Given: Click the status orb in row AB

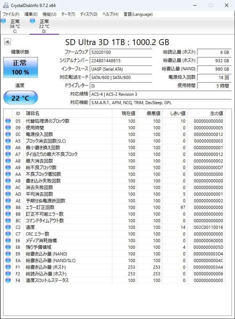Looking at the screenshot, I should (8, 181).
